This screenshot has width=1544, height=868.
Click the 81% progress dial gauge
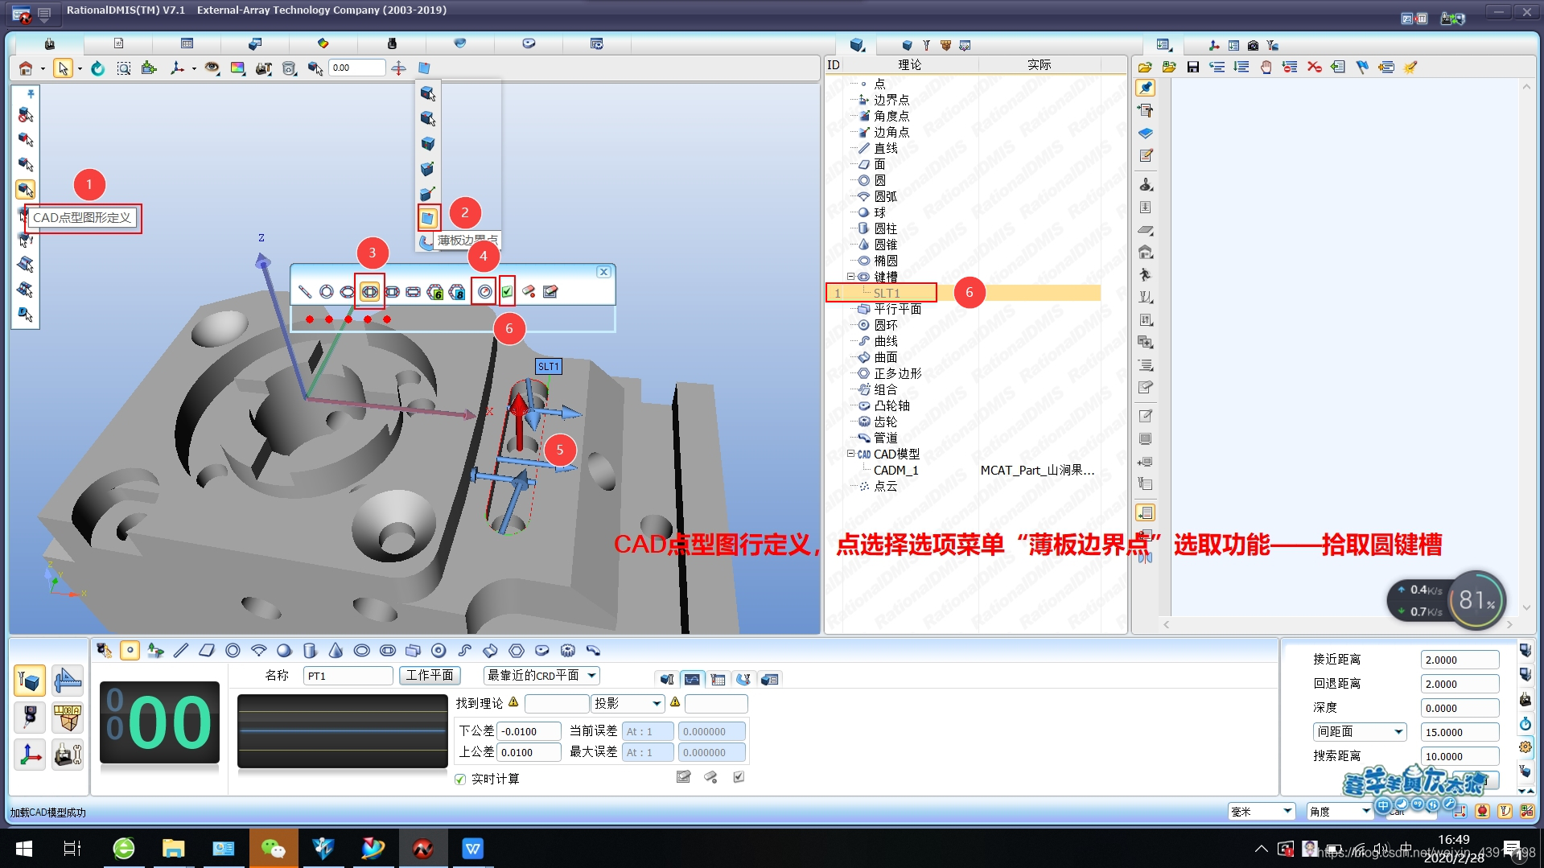tap(1476, 600)
